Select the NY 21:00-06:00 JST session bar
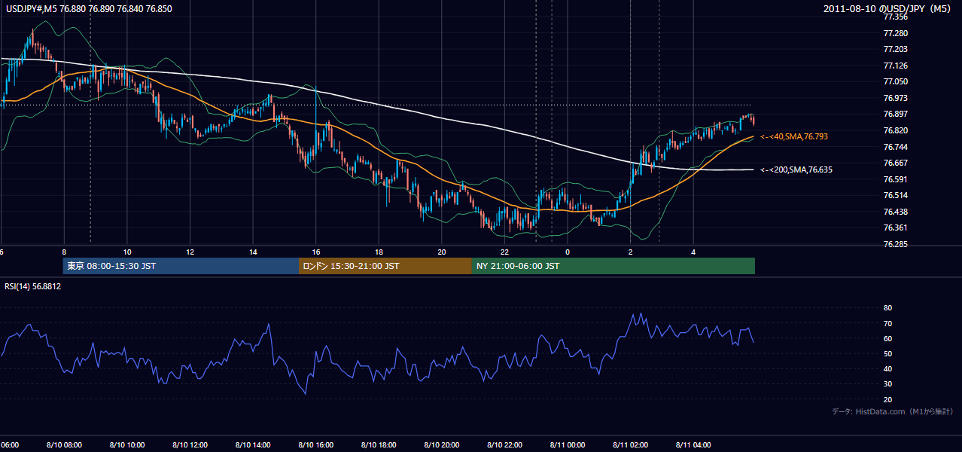 (x=613, y=266)
